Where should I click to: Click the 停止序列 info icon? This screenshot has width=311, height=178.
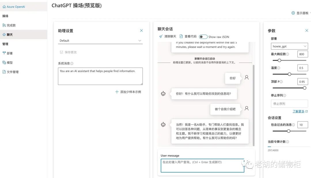pyautogui.click(x=285, y=95)
